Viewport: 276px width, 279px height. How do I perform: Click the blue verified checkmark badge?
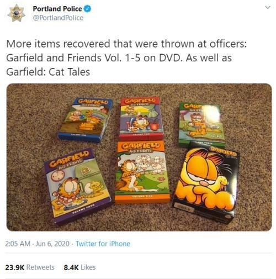click(88, 9)
